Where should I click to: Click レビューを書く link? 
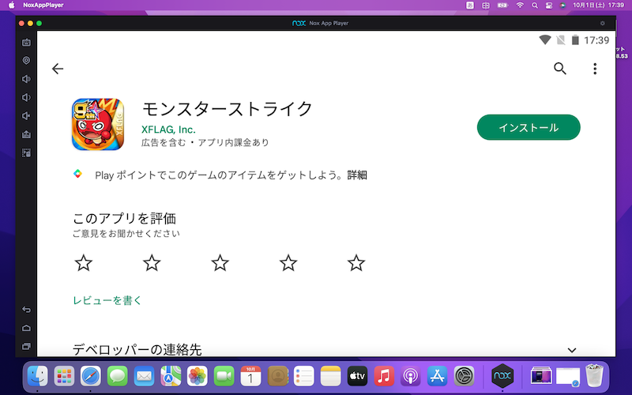tap(107, 300)
